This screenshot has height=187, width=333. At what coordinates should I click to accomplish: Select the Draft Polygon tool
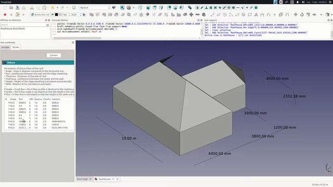coord(244,15)
